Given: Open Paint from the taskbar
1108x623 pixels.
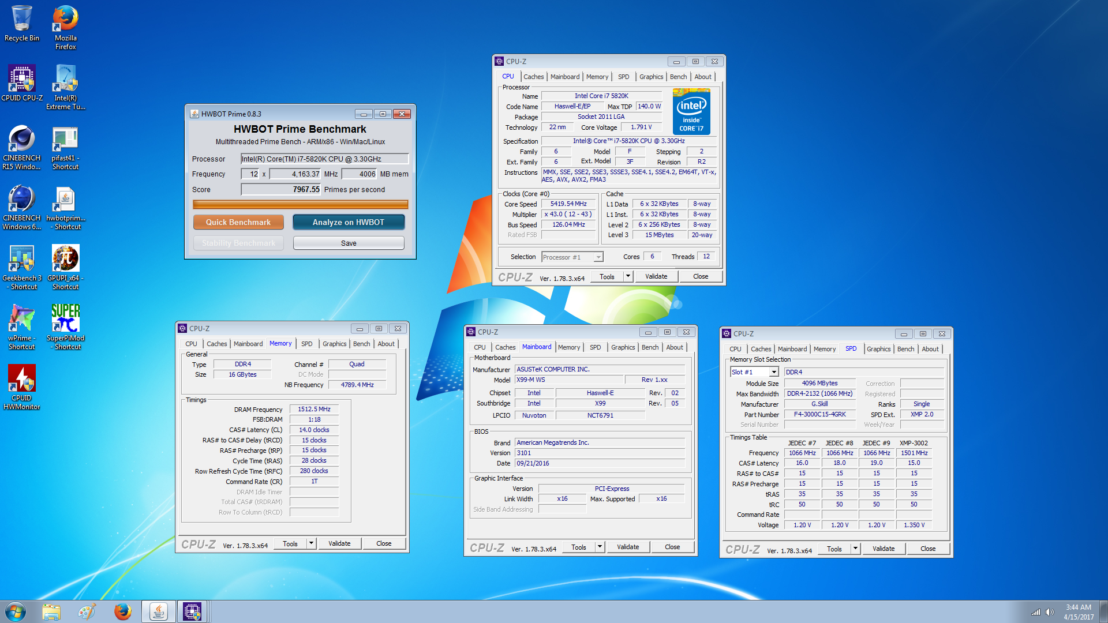Looking at the screenshot, I should pyautogui.click(x=87, y=611).
